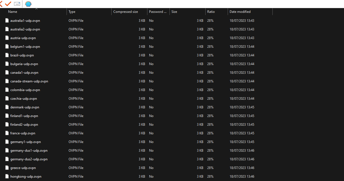Click the file icon beside hongkong-udp.ovpn
The height and width of the screenshot is (181, 344).
(7, 176)
